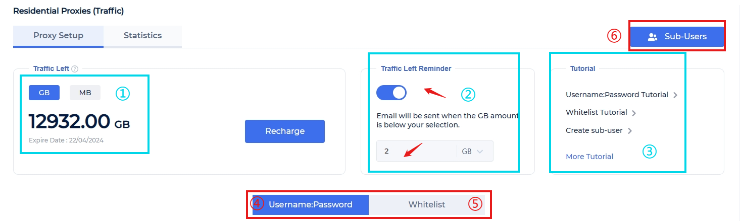
Task: Click arrow icon beside Whitelist Tutorial
Action: point(634,113)
